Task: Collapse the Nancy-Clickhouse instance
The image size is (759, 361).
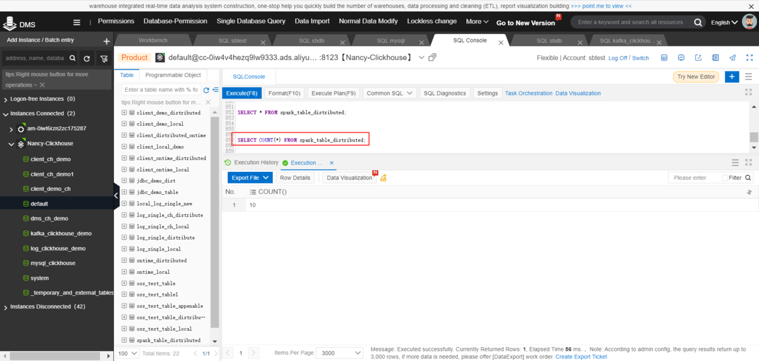Action: tap(11, 144)
